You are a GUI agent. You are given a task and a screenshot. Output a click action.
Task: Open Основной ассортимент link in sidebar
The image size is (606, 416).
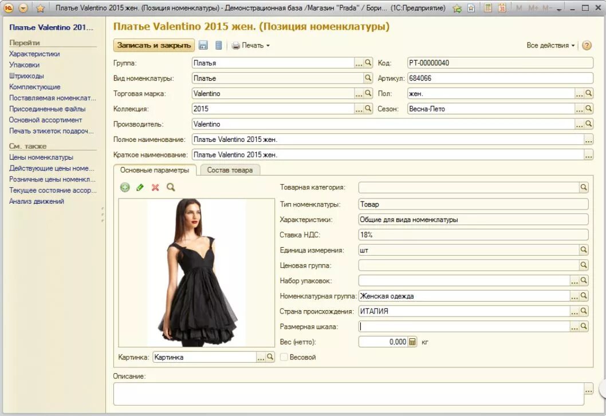pyautogui.click(x=46, y=120)
